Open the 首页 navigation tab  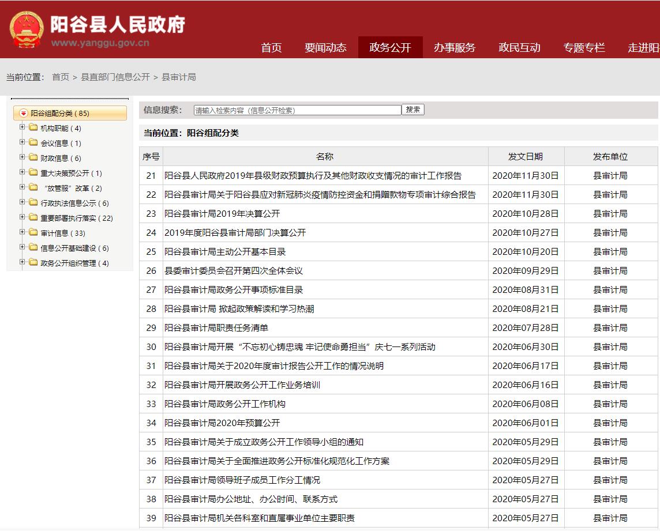pyautogui.click(x=271, y=47)
